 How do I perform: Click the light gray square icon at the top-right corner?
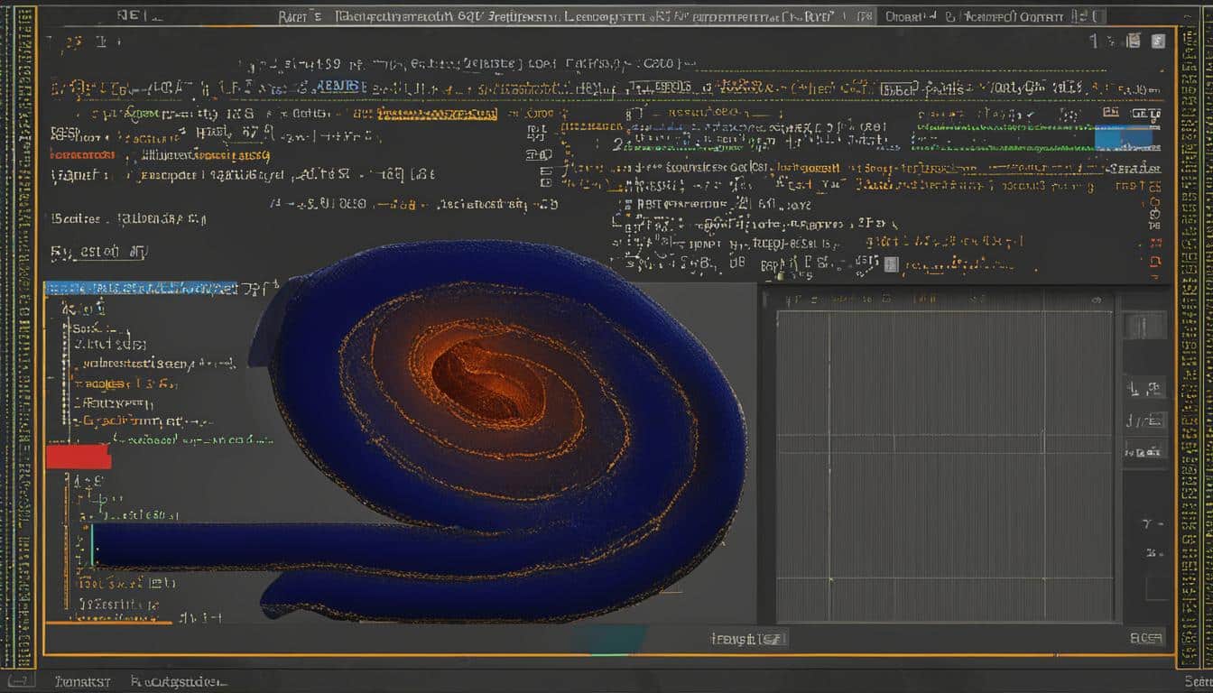point(1158,41)
